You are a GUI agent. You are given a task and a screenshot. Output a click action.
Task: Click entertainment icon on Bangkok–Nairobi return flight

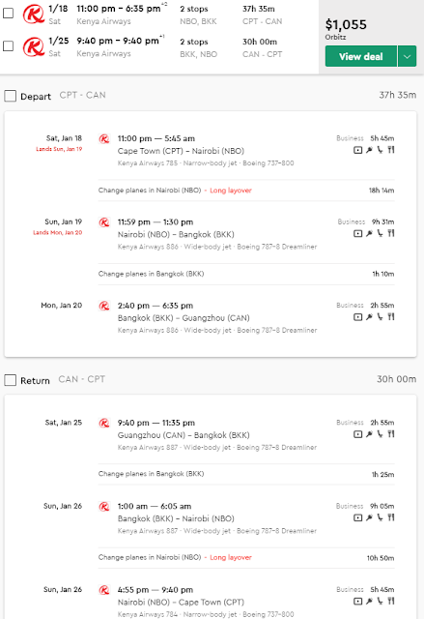click(357, 517)
